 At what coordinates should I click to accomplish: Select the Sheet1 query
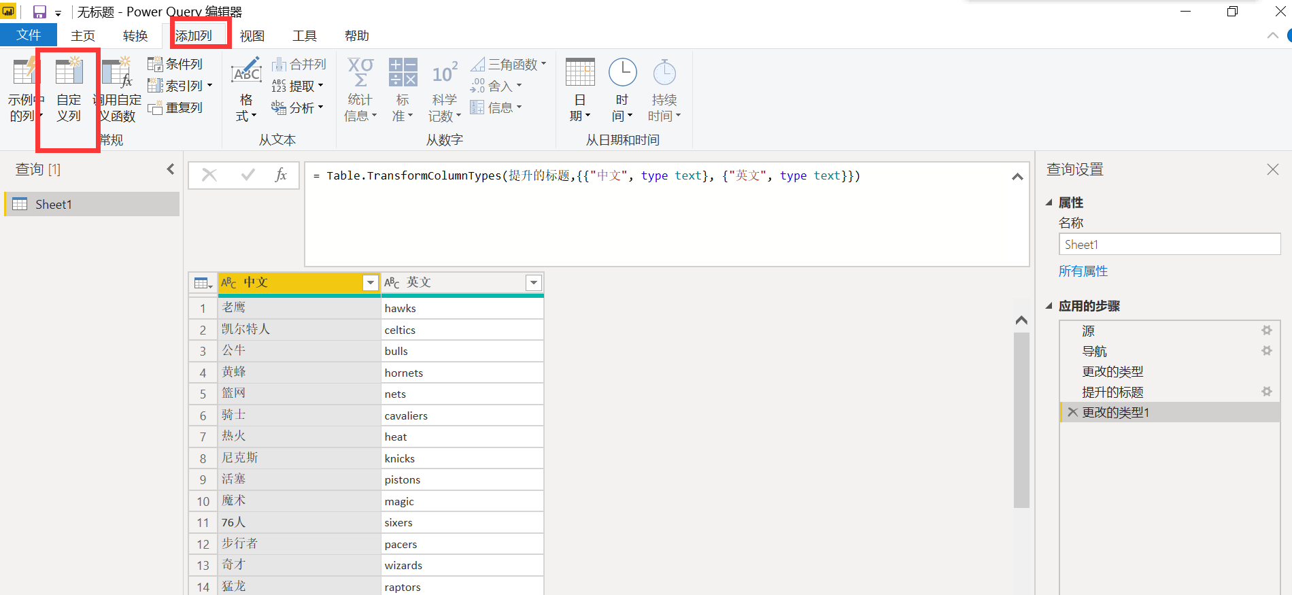92,204
